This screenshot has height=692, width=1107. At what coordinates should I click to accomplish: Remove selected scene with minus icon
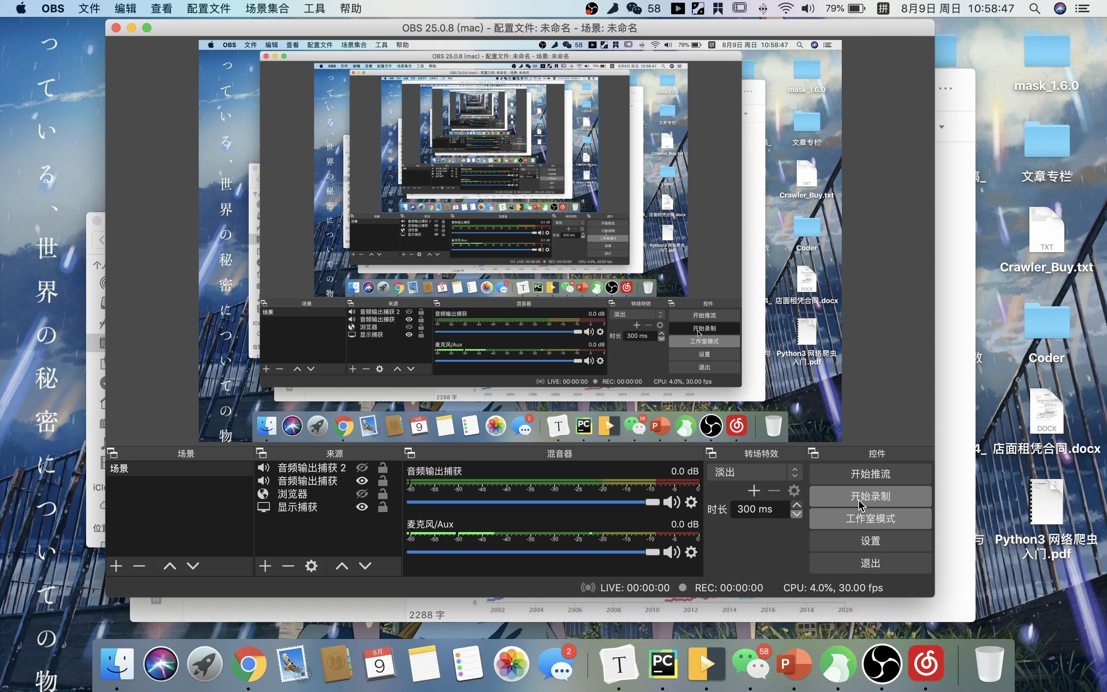click(139, 566)
